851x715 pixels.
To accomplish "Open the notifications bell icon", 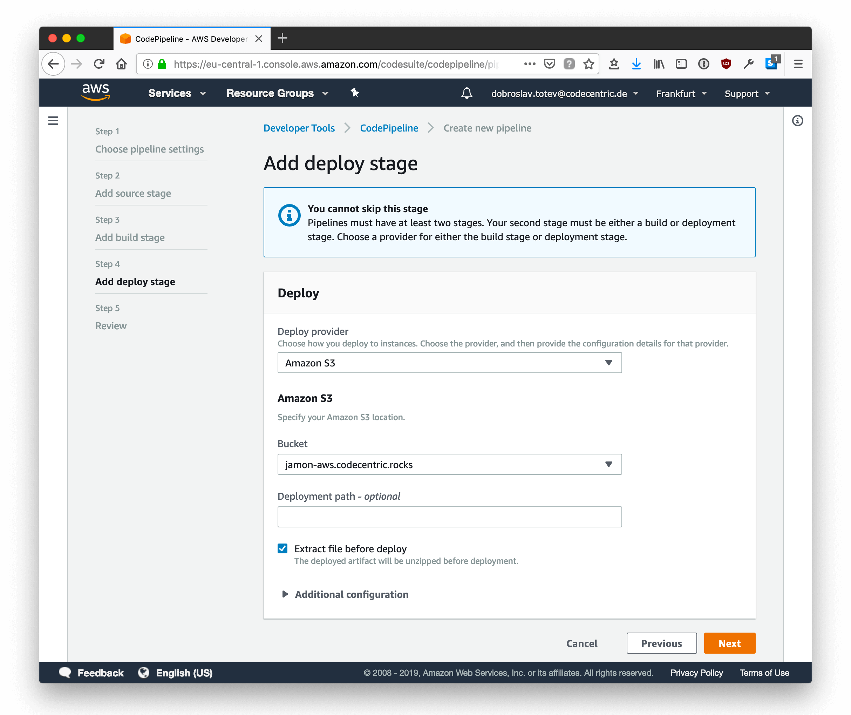I will [x=467, y=93].
